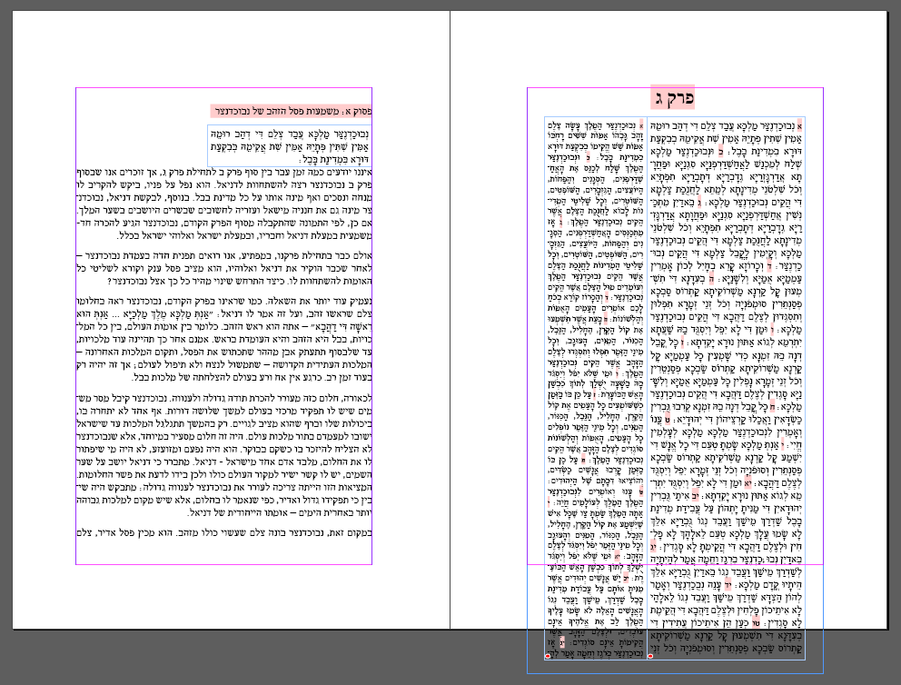
Task: Click highlighted first verse marker "א" in Aramaic column
Action: coord(799,126)
